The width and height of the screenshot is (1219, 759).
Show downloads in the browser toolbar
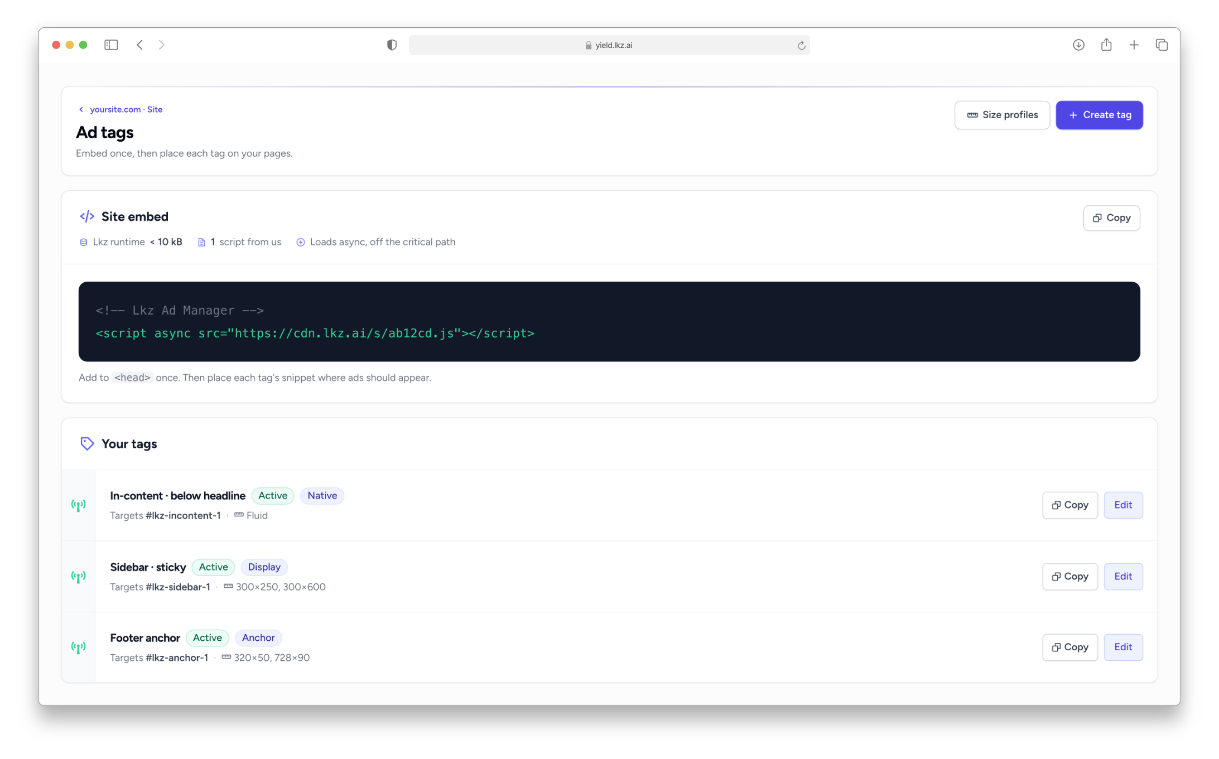(x=1078, y=45)
